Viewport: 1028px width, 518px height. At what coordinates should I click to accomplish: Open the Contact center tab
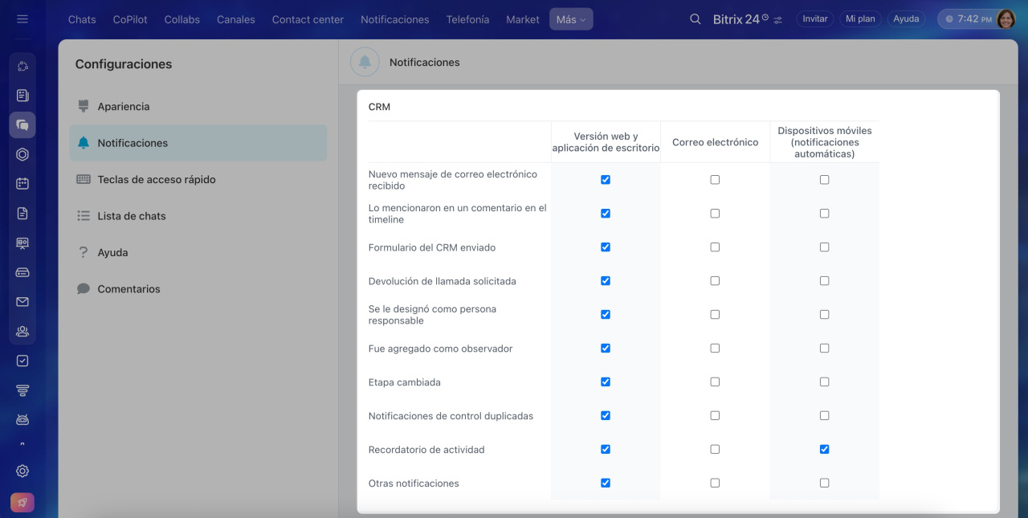pyautogui.click(x=308, y=19)
